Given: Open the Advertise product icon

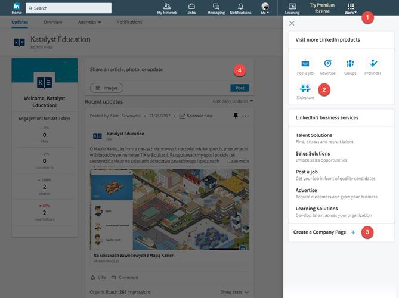Looking at the screenshot, I should 327,66.
